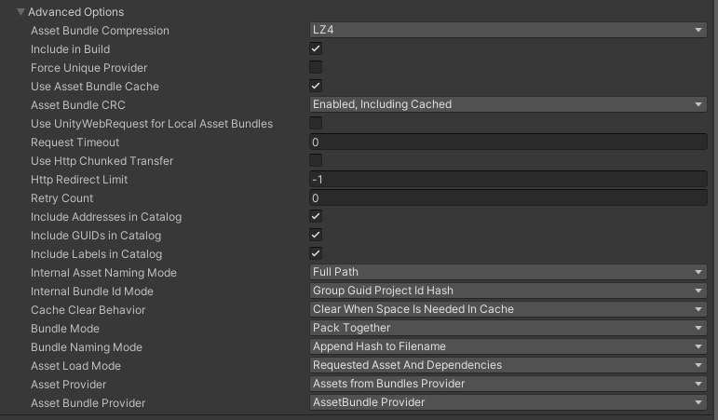This screenshot has width=718, height=420.
Task: Expand the Asset Load Mode dropdown
Action: point(508,366)
